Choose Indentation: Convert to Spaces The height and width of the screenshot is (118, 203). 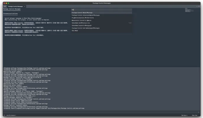coord(102,20)
